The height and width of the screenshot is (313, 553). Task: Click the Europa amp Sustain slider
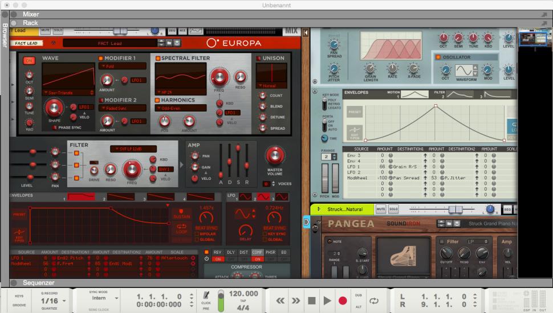(238, 148)
